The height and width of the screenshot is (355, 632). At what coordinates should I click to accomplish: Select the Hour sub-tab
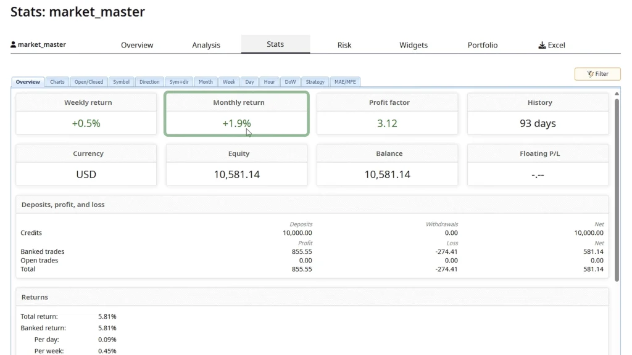click(269, 82)
